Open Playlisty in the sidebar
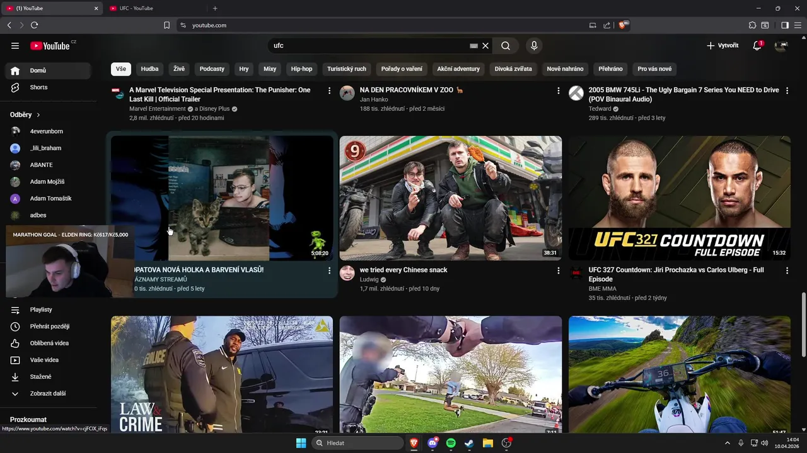The width and height of the screenshot is (807, 453). coord(49,310)
